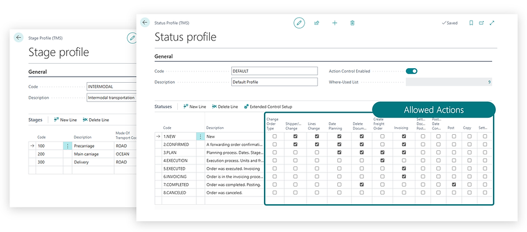Click Main carriage description cell
This screenshot has height=232, width=527.
tap(93, 154)
